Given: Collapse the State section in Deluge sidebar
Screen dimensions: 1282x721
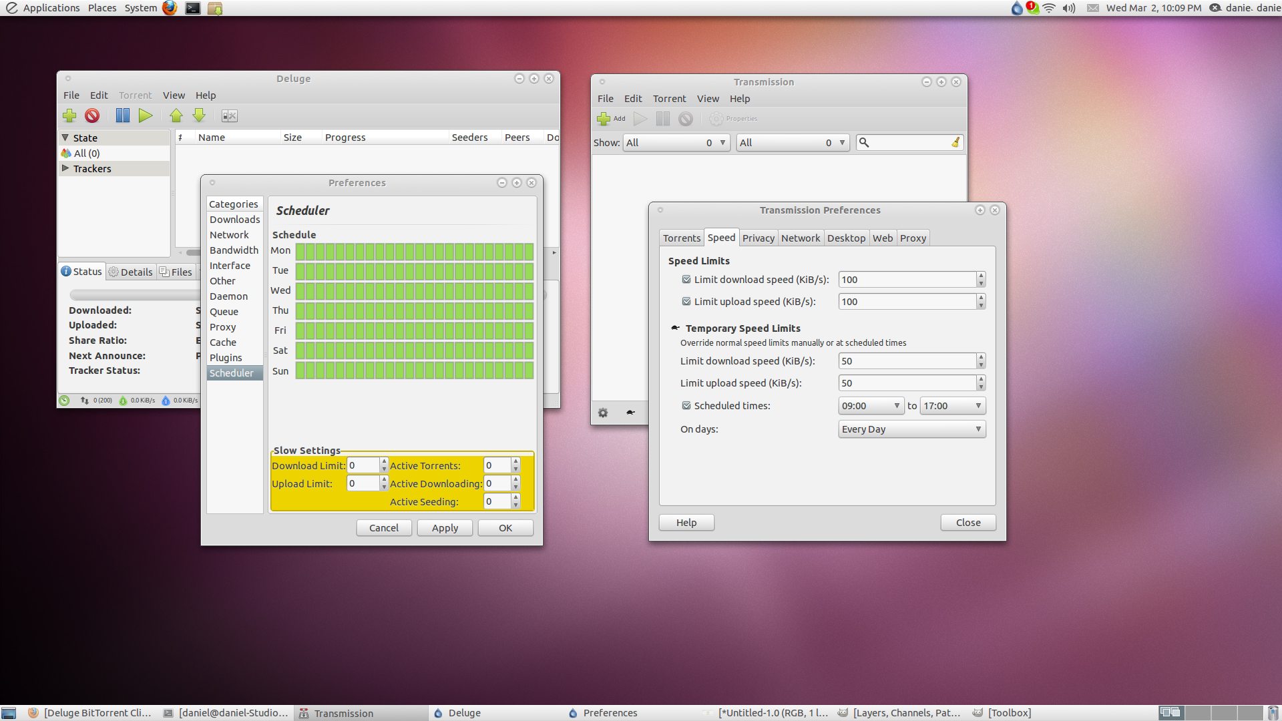Looking at the screenshot, I should [x=65, y=138].
